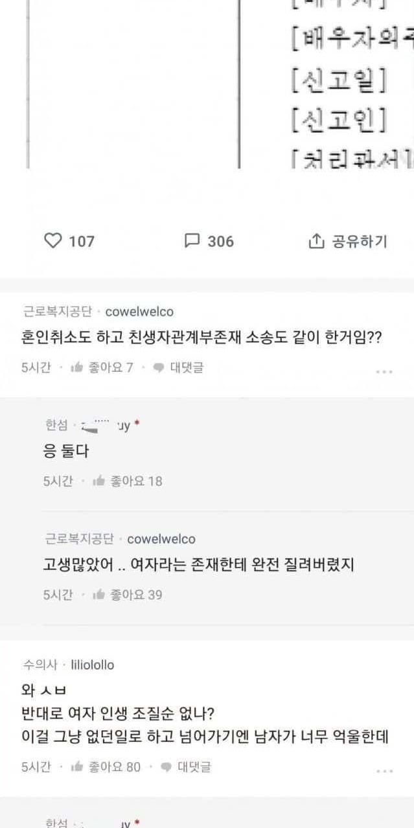This screenshot has height=828, width=414.
Task: Open more options on liliolollo's comment
Action: tap(384, 771)
